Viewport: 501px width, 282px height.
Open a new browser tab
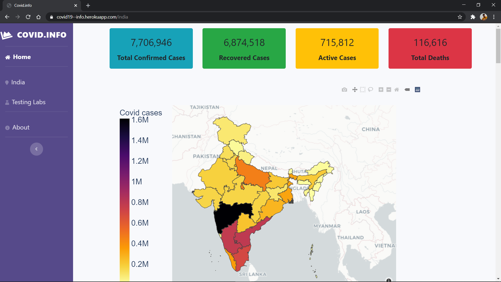click(x=88, y=5)
